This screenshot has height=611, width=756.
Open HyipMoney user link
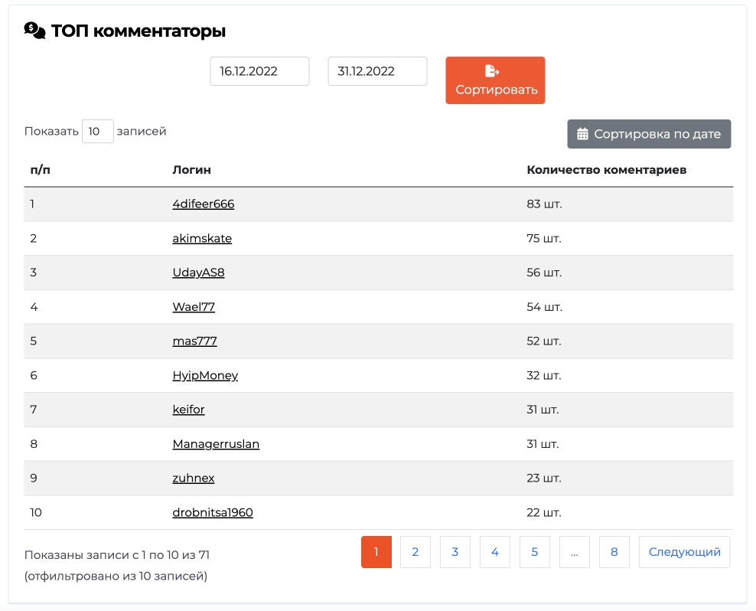coord(205,375)
